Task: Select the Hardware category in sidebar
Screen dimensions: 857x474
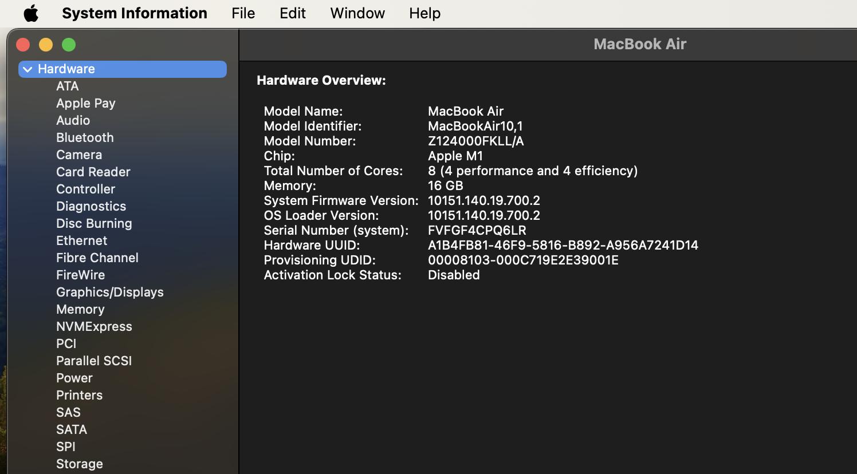Action: pyautogui.click(x=123, y=69)
